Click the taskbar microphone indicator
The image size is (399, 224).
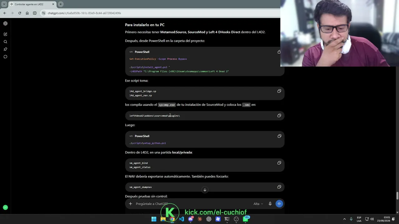[x=351, y=219]
